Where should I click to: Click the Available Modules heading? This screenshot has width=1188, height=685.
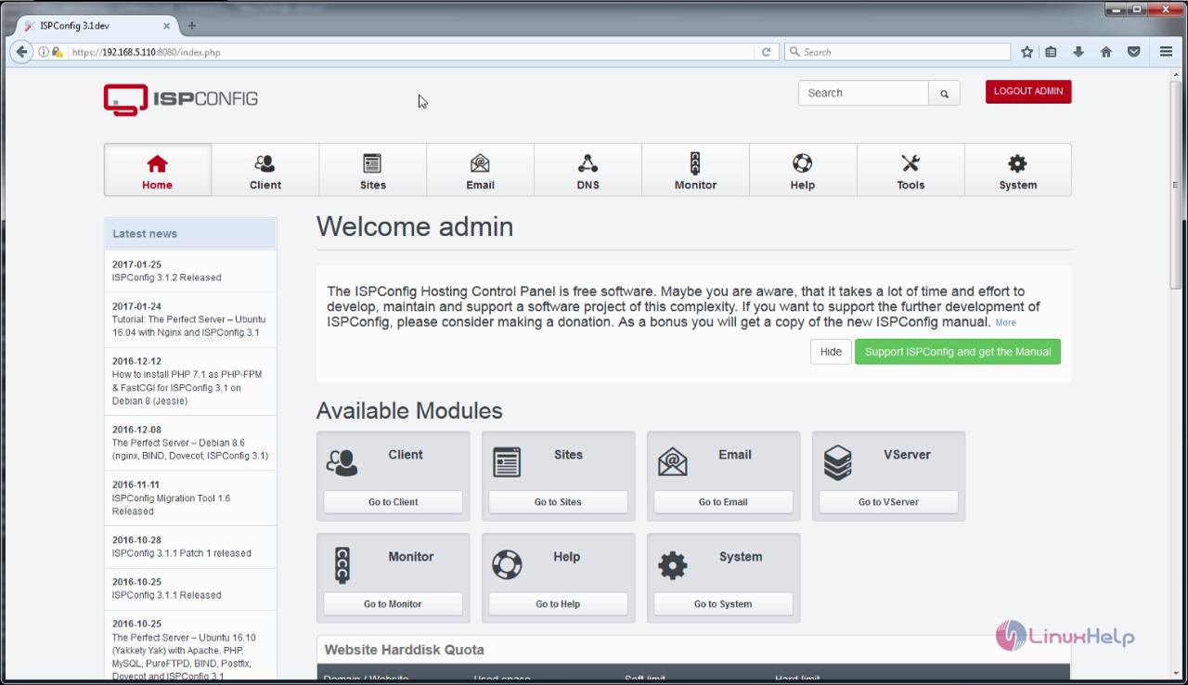409,411
